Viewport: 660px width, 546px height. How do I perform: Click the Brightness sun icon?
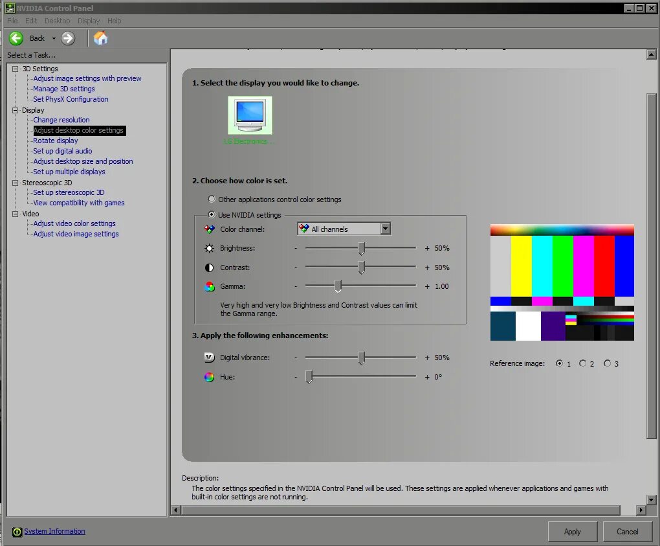tap(209, 248)
